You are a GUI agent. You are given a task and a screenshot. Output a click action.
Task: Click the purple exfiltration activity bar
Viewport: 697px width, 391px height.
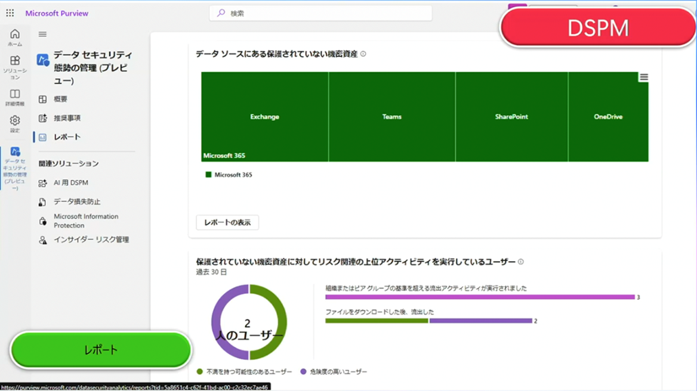click(480, 297)
